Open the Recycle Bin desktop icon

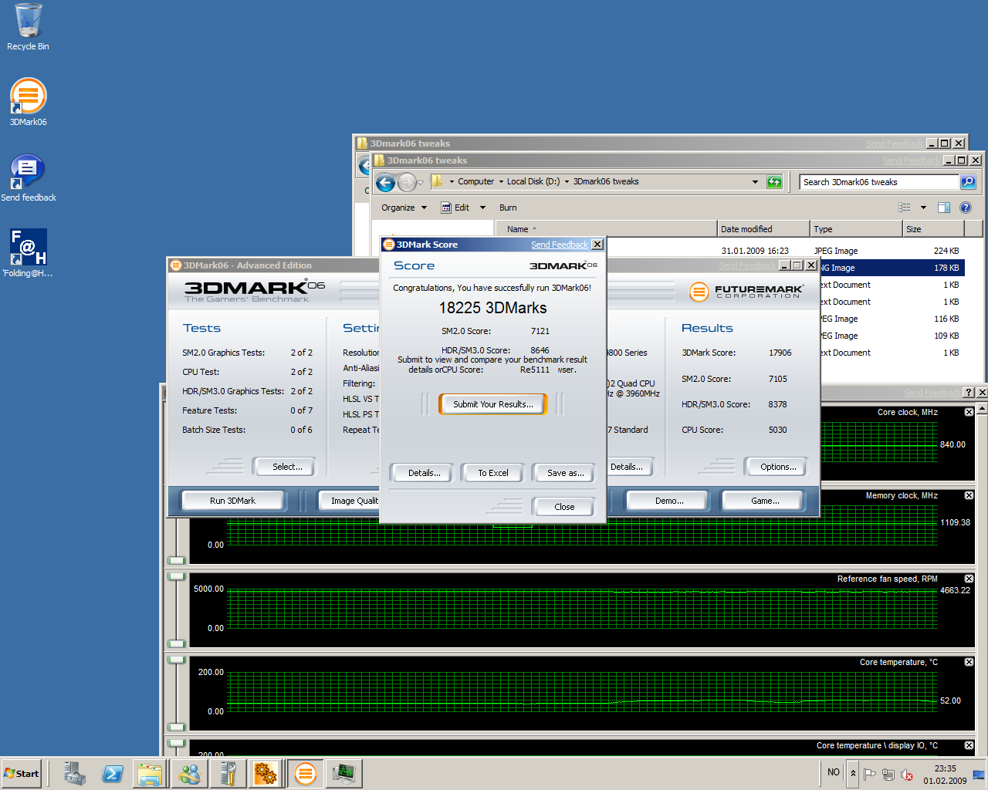pyautogui.click(x=28, y=28)
